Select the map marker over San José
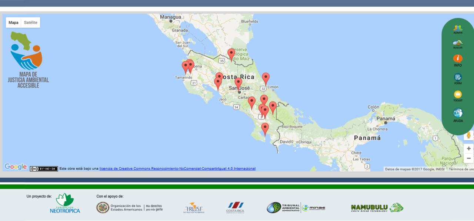This screenshot has height=221, width=474. [238, 83]
